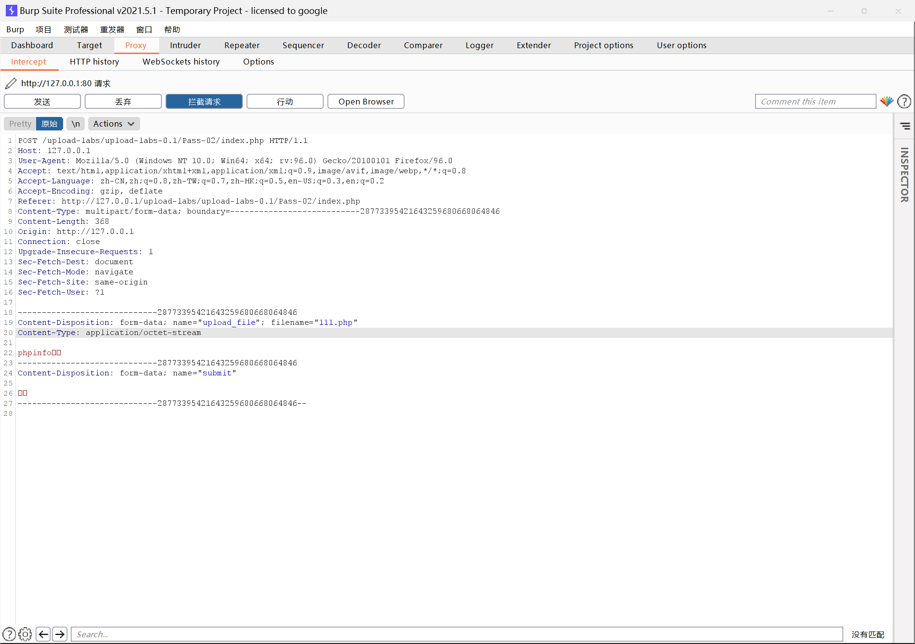Click the name="submit" Content-Disposition line
This screenshot has width=915, height=644.
coord(127,373)
